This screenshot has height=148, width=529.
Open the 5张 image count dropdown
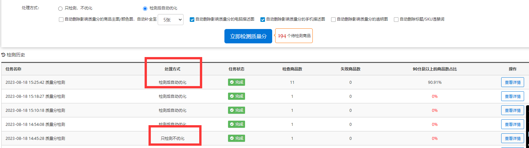point(170,20)
